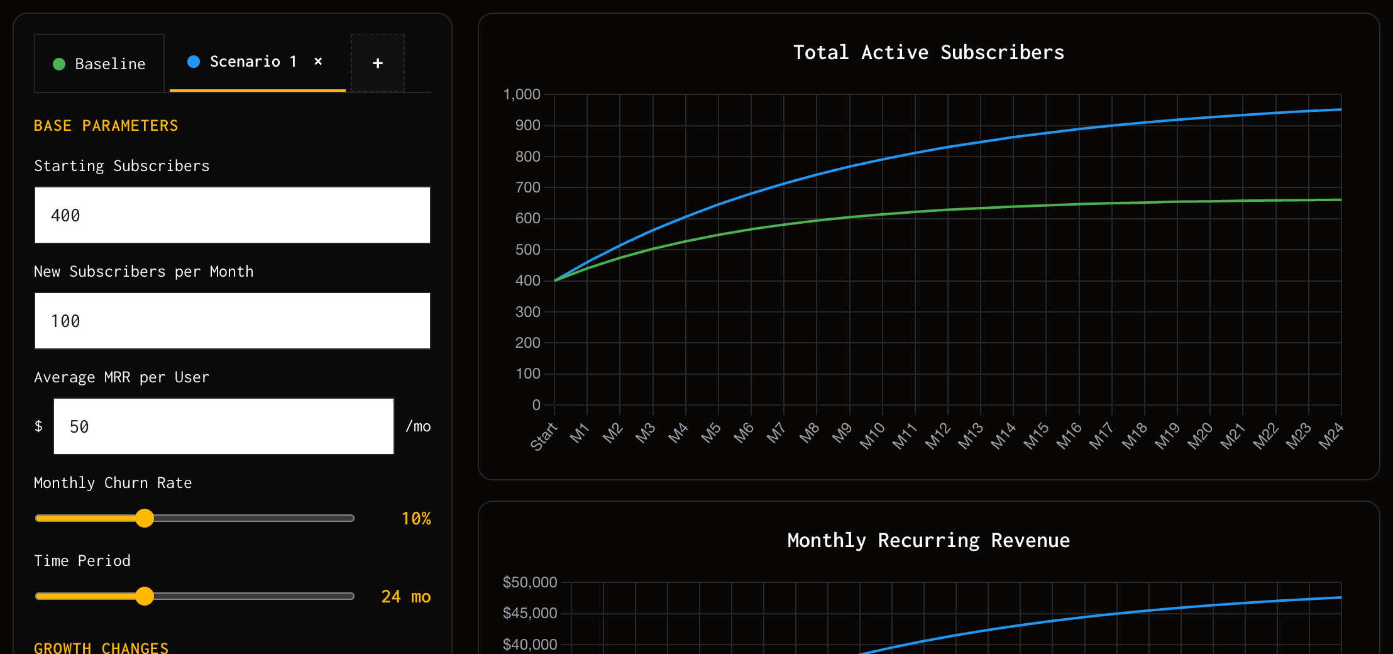Click the Monthly Churn Rate slider handle
The image size is (1393, 654).
tap(145, 518)
